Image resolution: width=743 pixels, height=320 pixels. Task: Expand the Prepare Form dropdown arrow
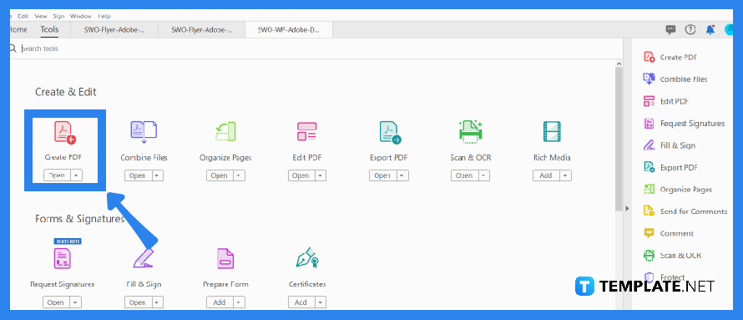click(240, 302)
